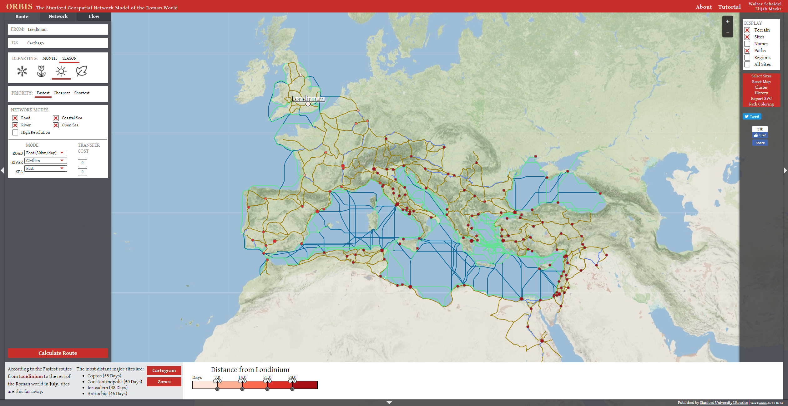
Task: Switch to the Flow tab
Action: tap(94, 16)
